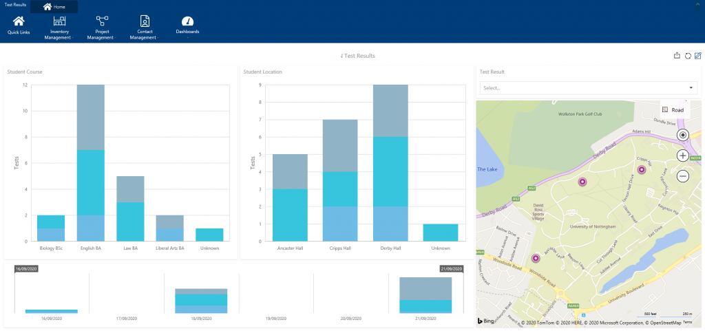Viewport: 705px width, 331px height.
Task: Click the Bing logo on the map
Action: 484,321
